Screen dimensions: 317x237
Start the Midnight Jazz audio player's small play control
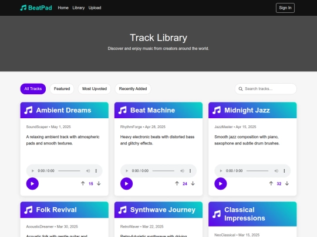click(x=221, y=171)
